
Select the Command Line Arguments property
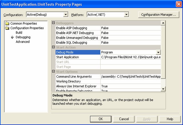(78, 77)
